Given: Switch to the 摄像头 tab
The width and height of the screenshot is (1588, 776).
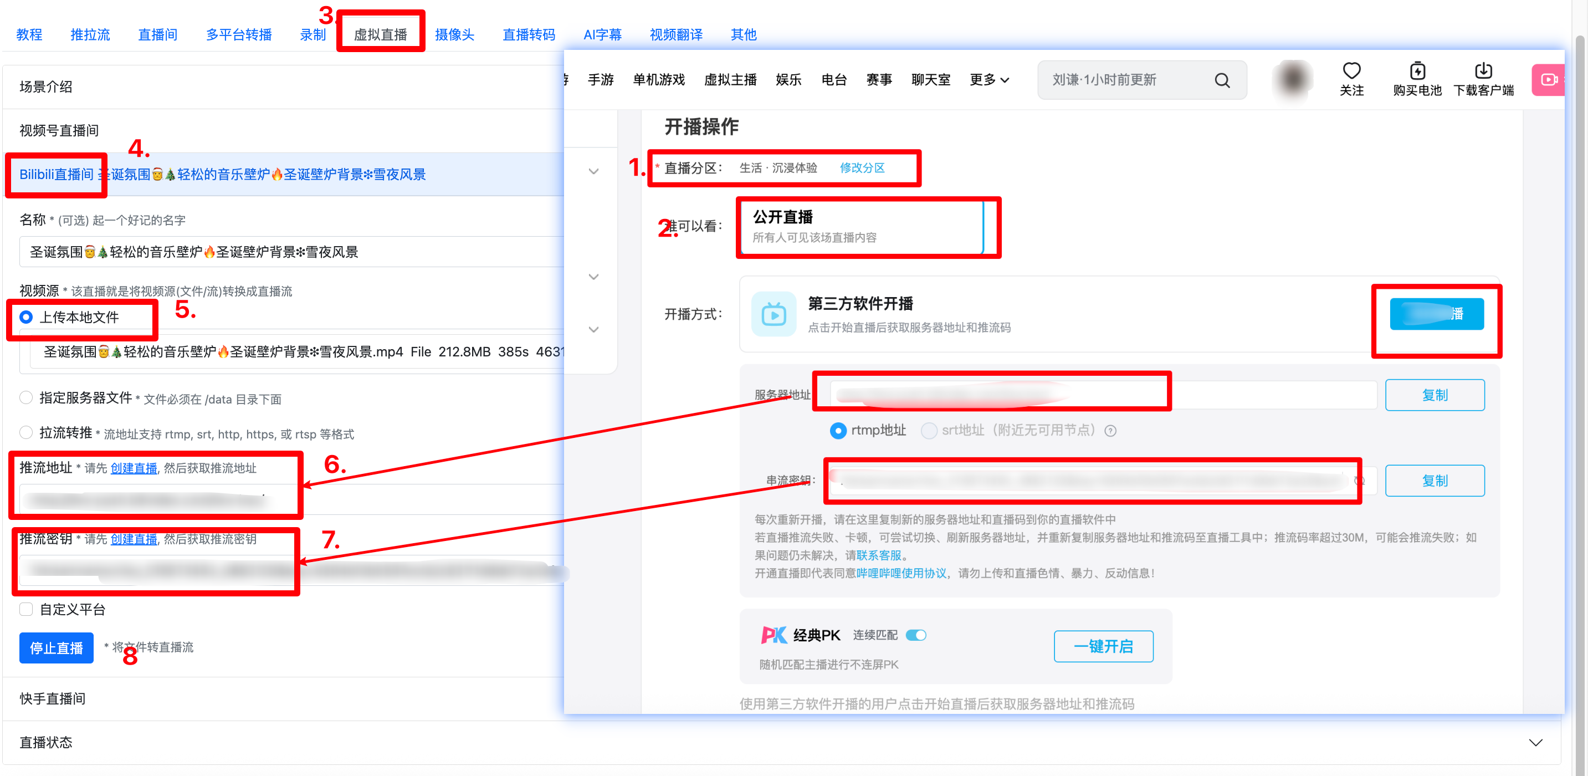Looking at the screenshot, I should pos(454,34).
